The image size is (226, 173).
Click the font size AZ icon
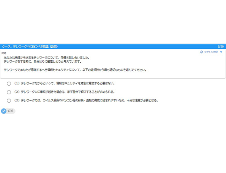[201, 52]
